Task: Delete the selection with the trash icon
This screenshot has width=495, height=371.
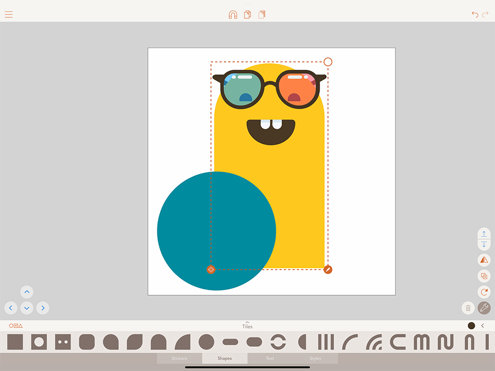Action: (468, 308)
